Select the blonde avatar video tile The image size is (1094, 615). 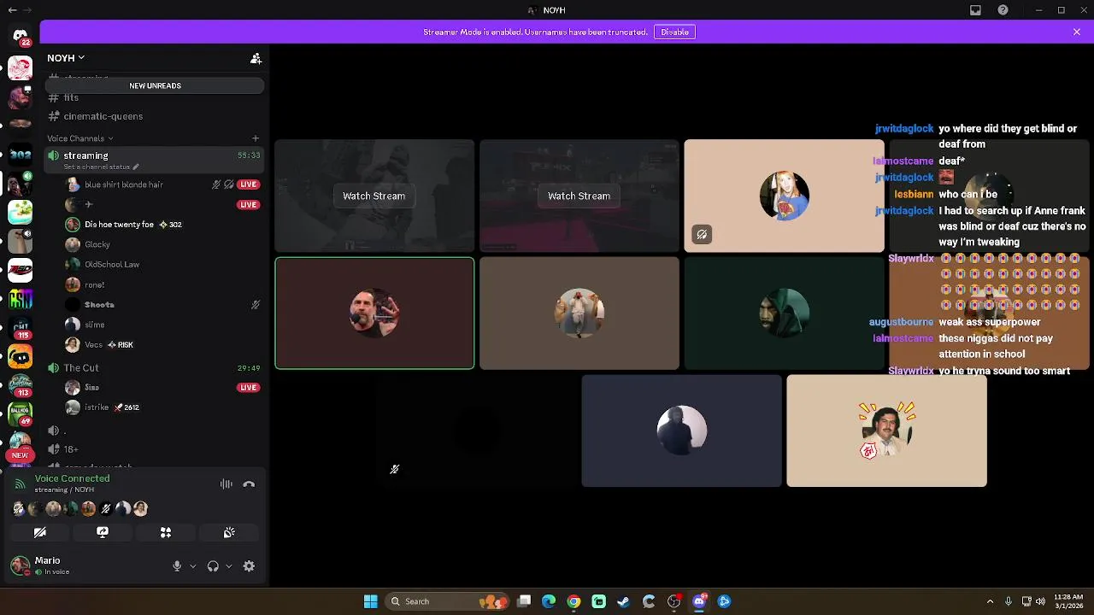(784, 196)
